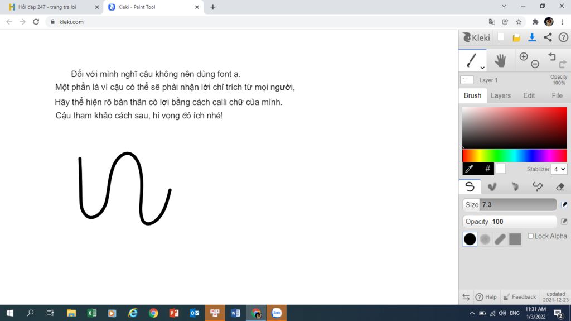Screen dimensions: 571x321
Task: Select the pixel brush (dotted curve)
Action: 538,187
